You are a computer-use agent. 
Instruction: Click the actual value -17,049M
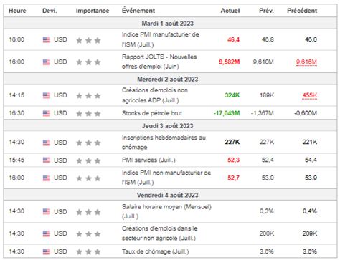click(227, 113)
